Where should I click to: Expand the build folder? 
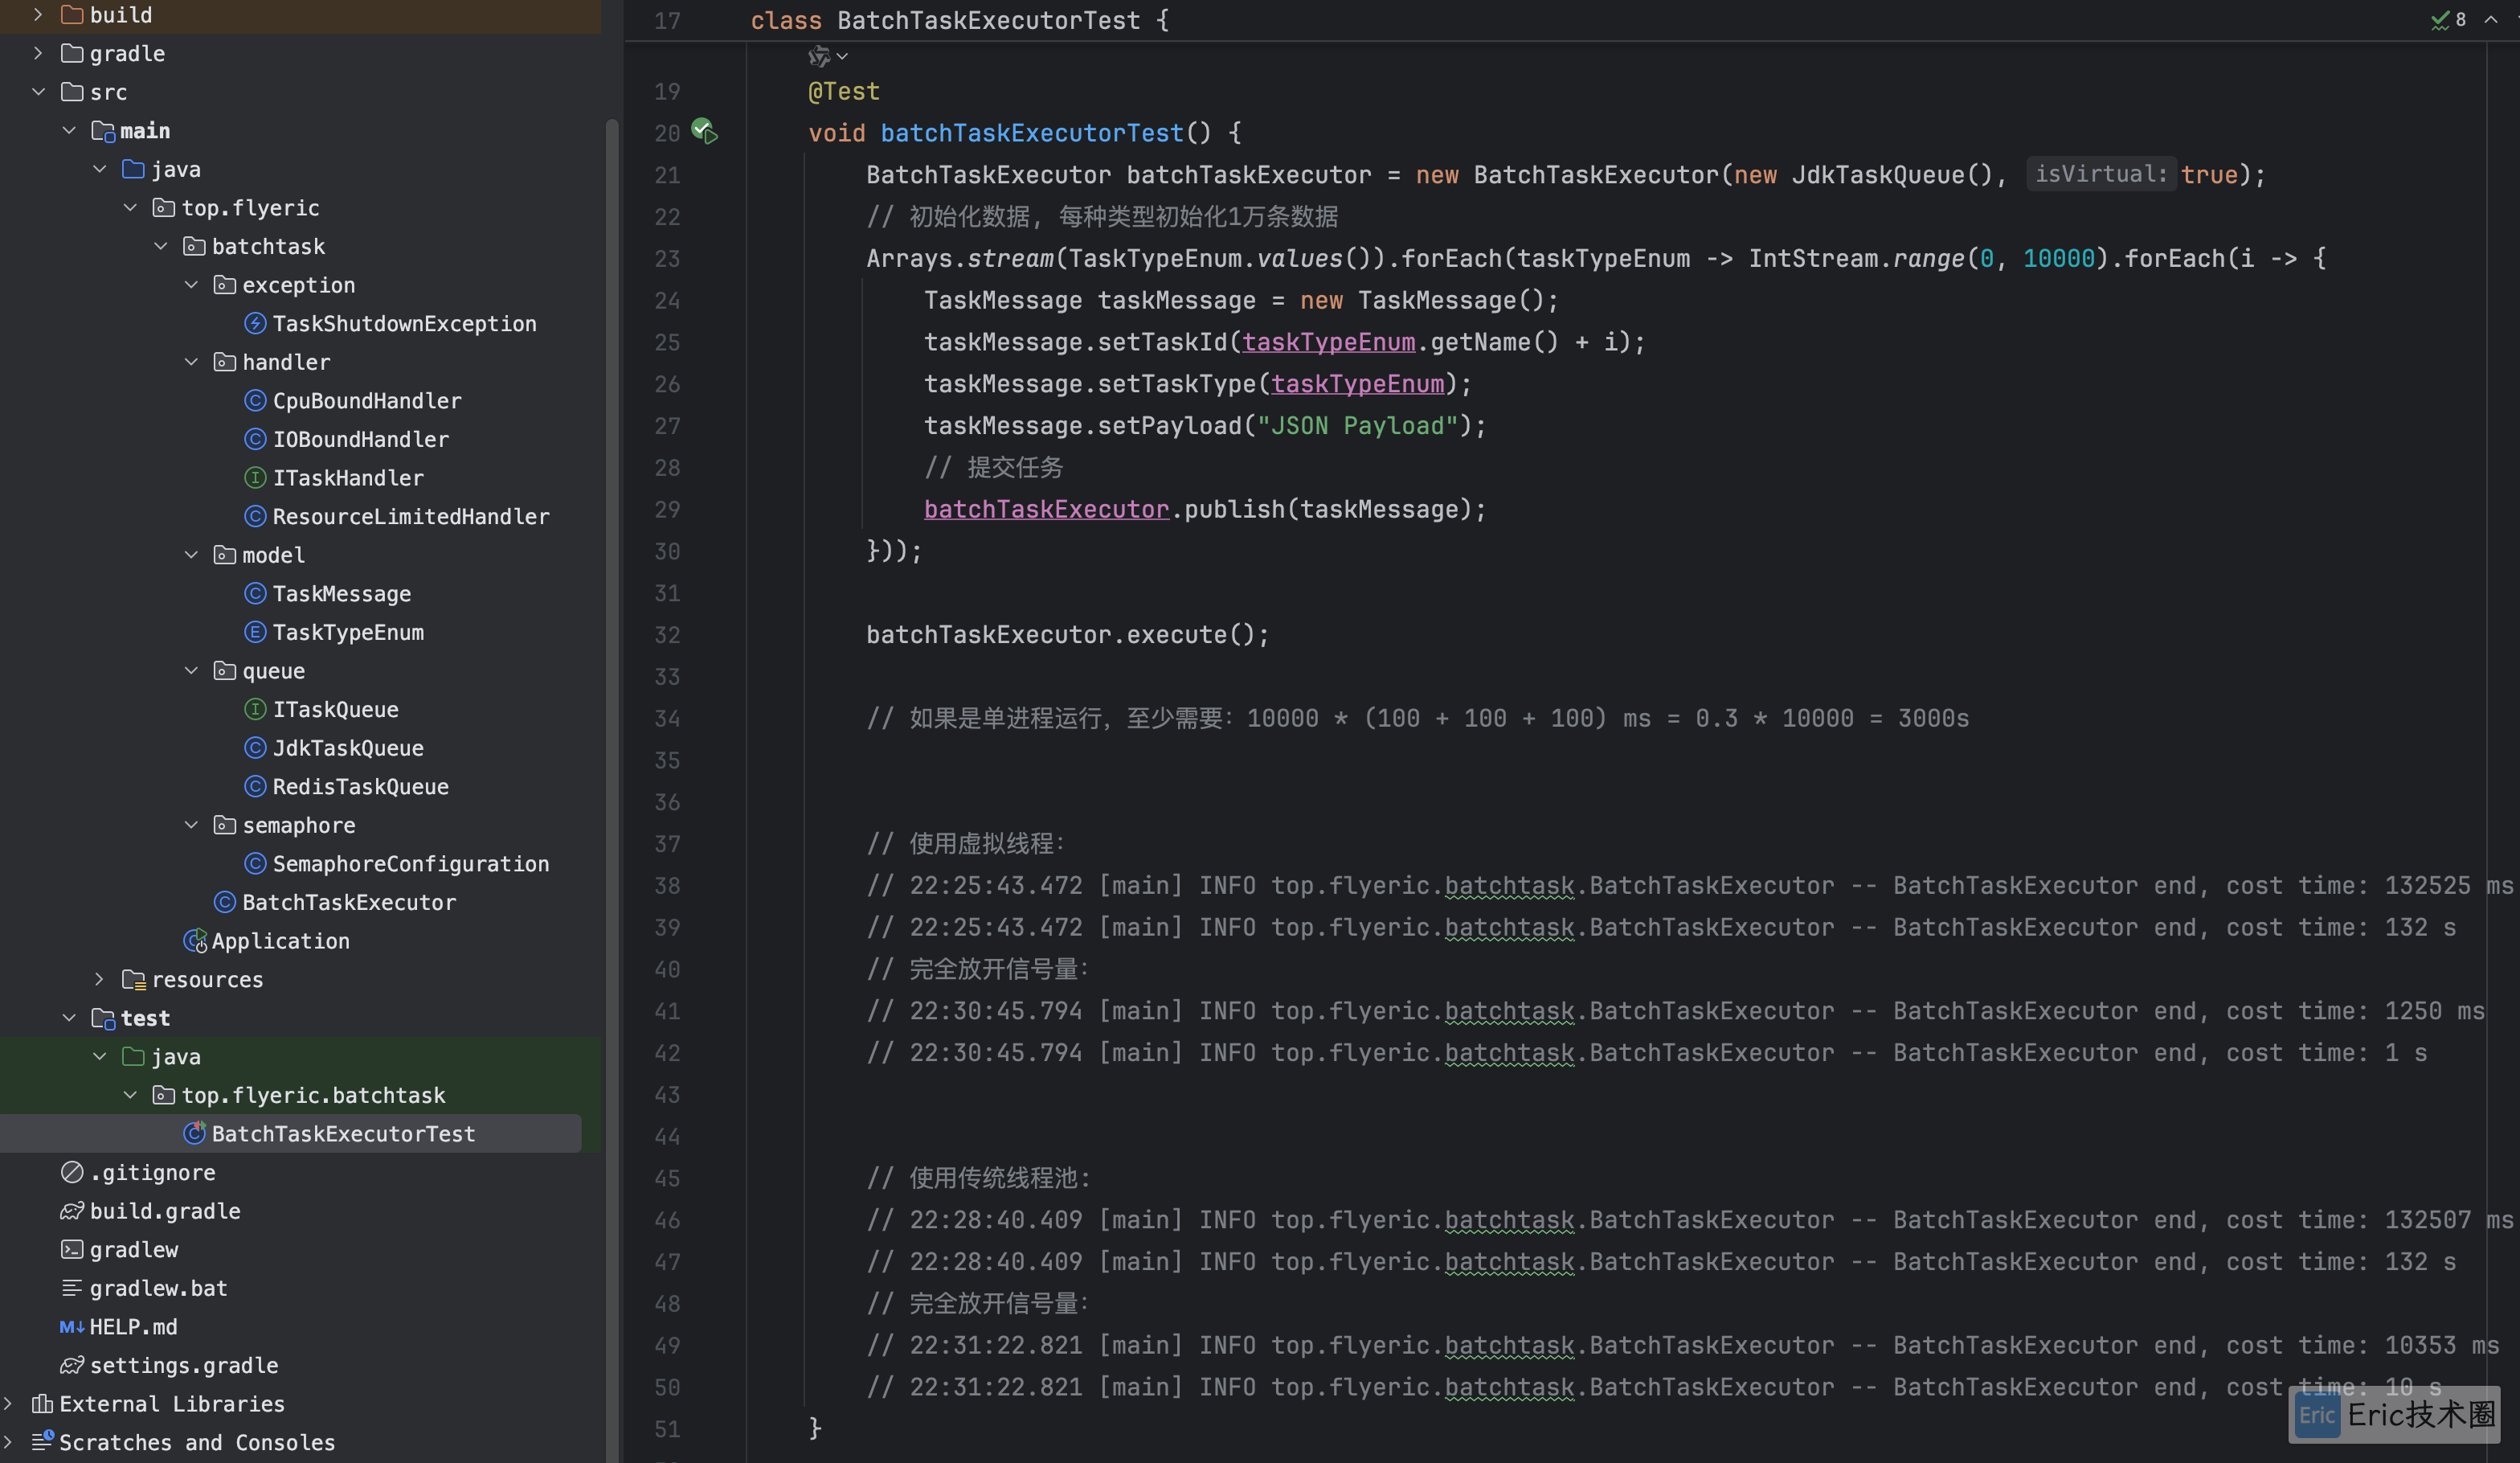click(38, 14)
